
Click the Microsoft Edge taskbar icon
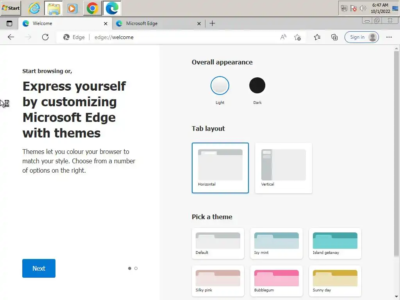[x=112, y=8]
